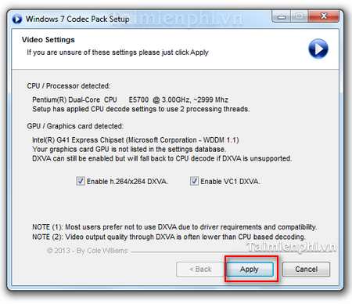
Task: Click 'Setup has applied CPU decode settings' line
Action: 141,109
